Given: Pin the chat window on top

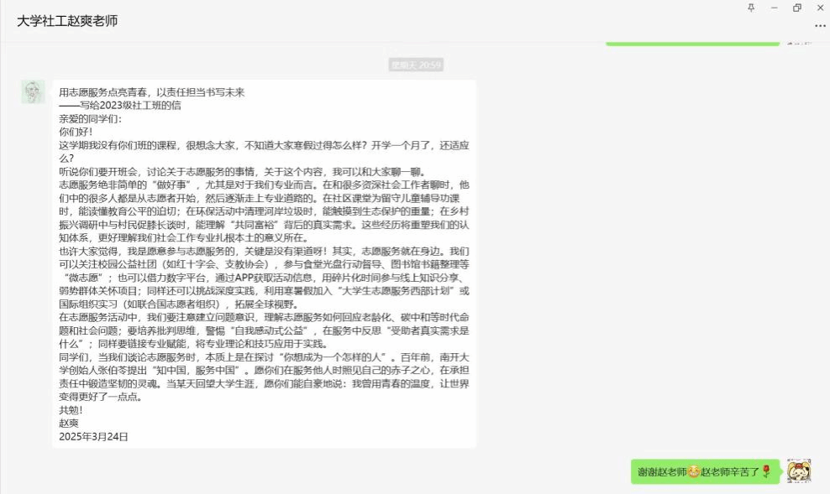Looking at the screenshot, I should coord(751,8).
